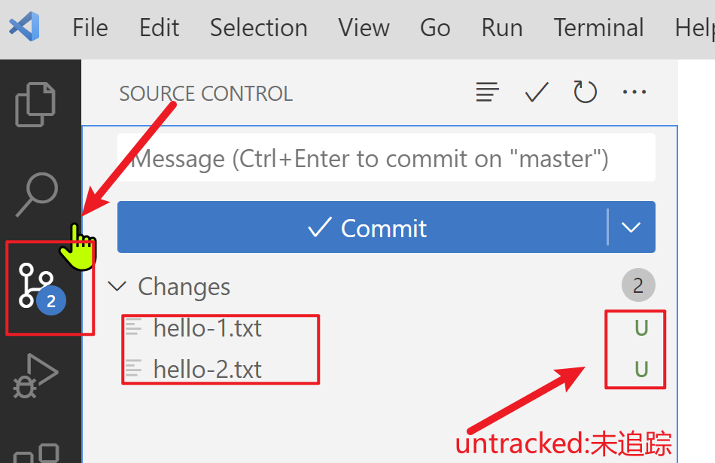The image size is (715, 463).
Task: Refresh the source control panel
Action: (585, 93)
